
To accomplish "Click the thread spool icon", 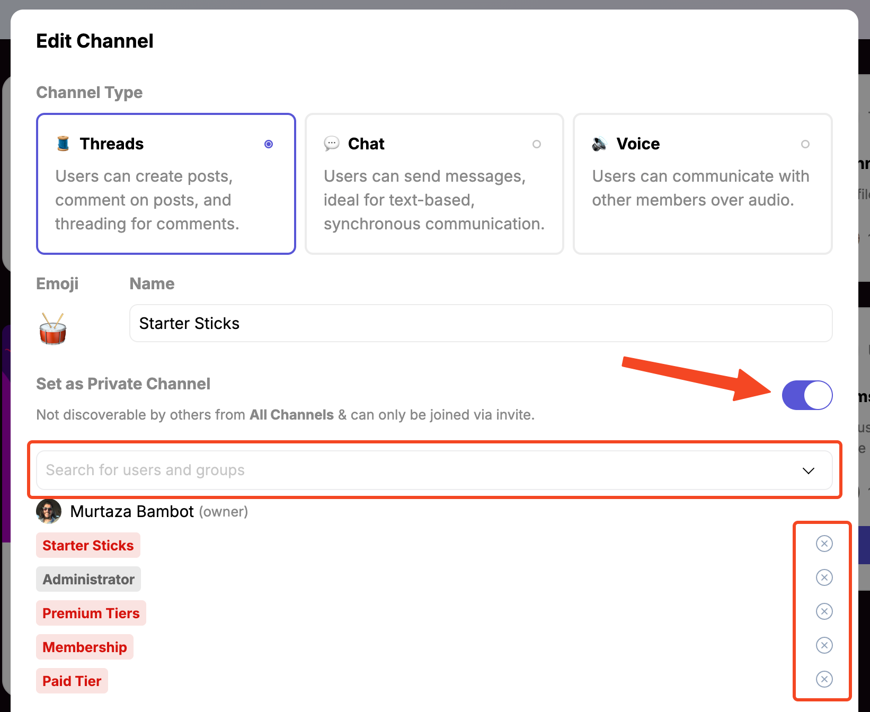I will (x=63, y=144).
